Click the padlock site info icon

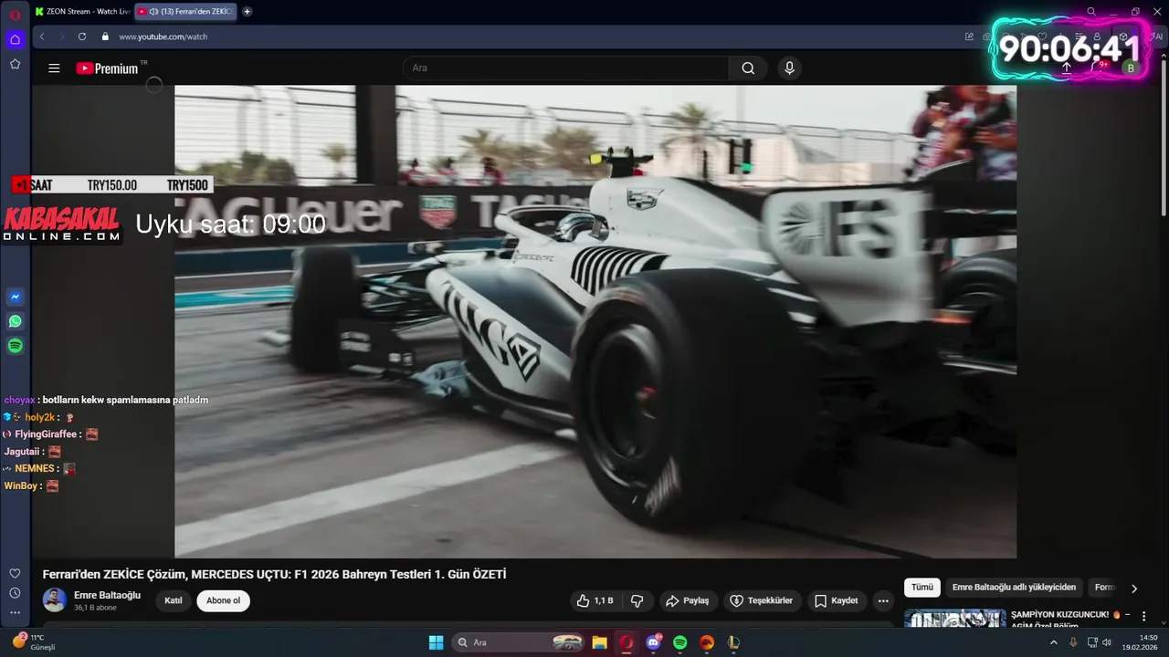point(105,36)
